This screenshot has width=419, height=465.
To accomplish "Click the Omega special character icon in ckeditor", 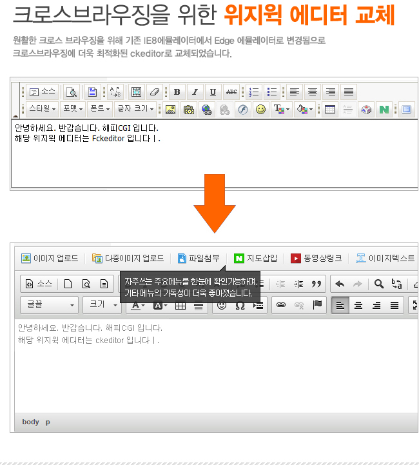I will pos(240,306).
